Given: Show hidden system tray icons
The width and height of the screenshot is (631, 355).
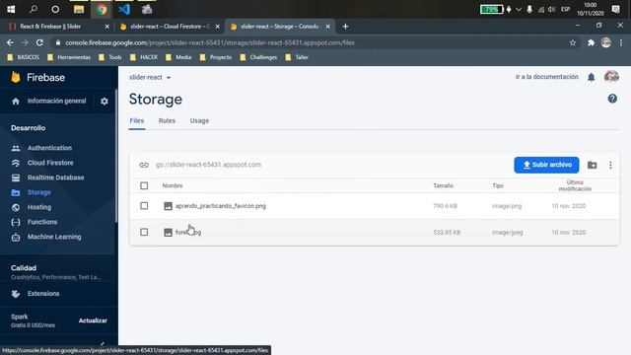Looking at the screenshot, I should pos(519,9).
